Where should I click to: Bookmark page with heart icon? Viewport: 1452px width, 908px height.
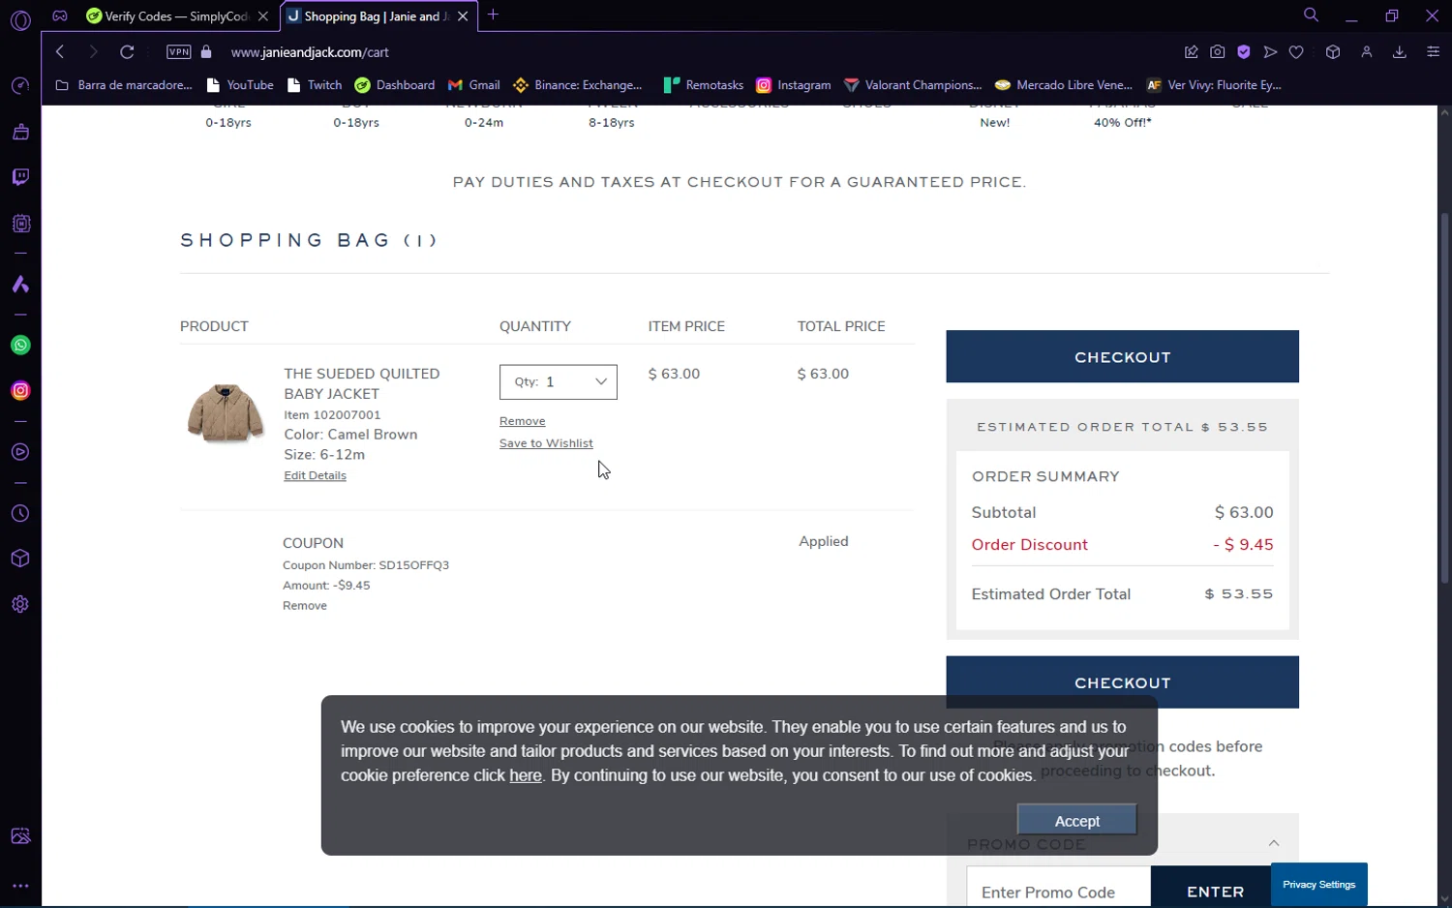pyautogui.click(x=1296, y=52)
